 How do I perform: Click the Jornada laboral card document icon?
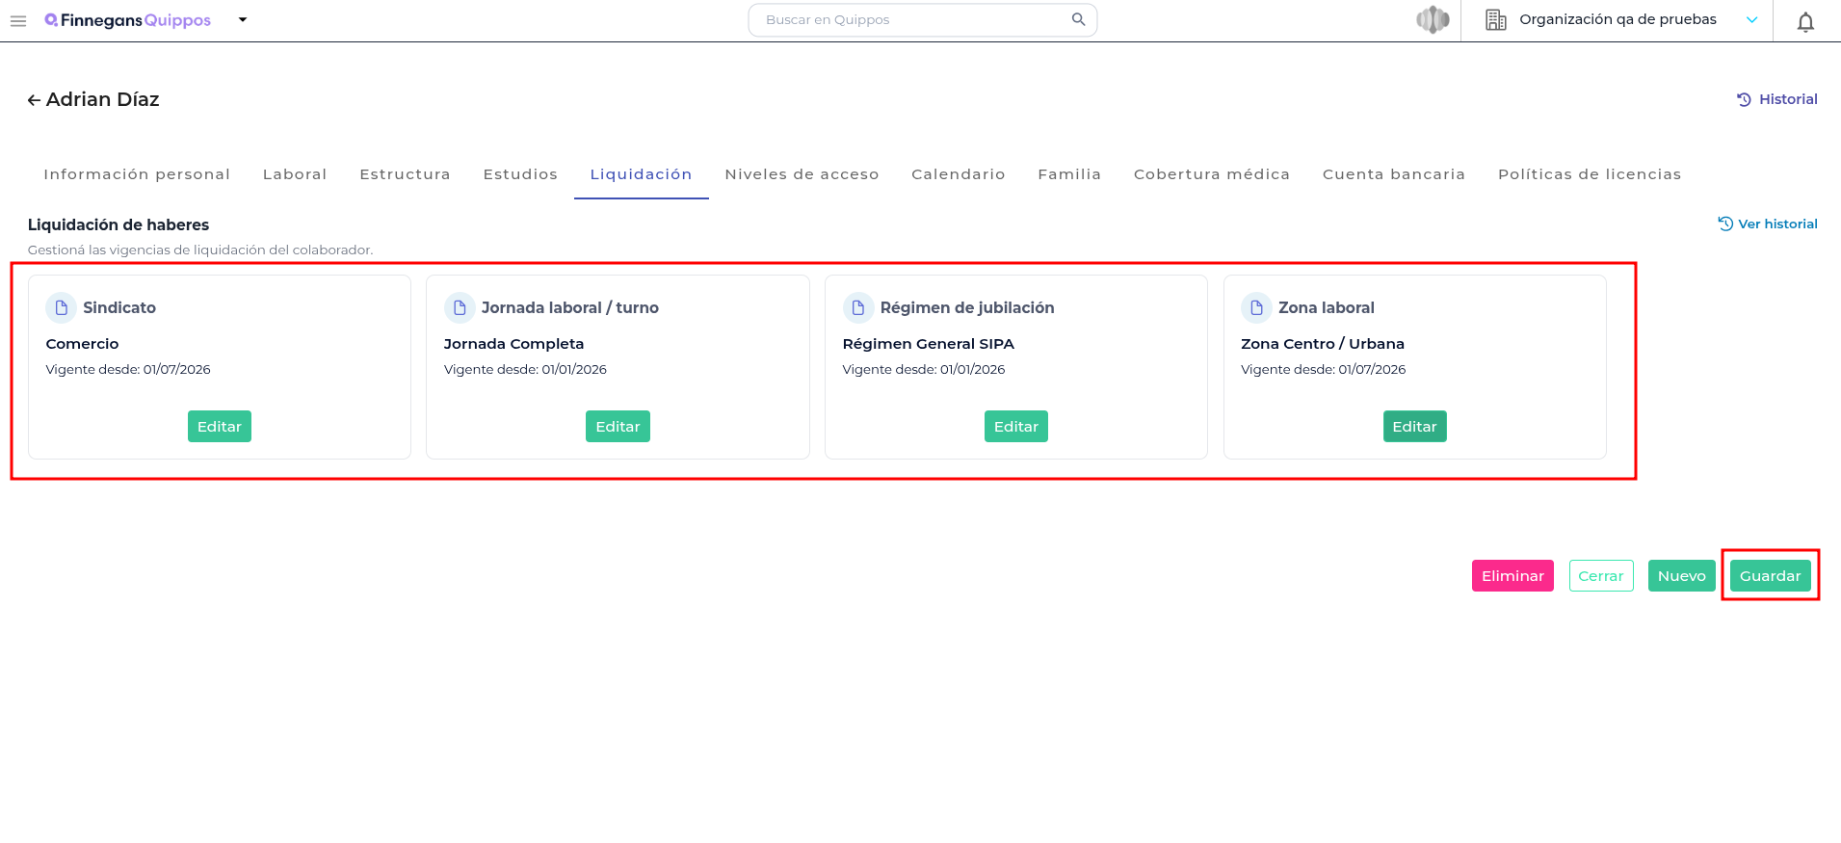[x=460, y=307]
